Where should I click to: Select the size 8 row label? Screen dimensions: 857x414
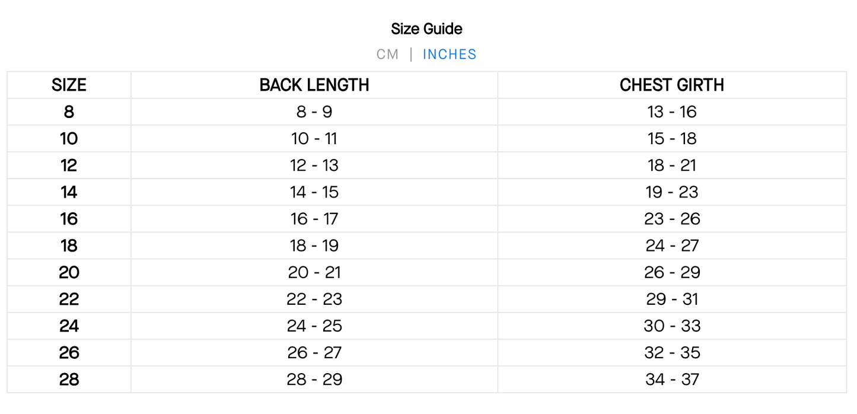click(x=69, y=112)
